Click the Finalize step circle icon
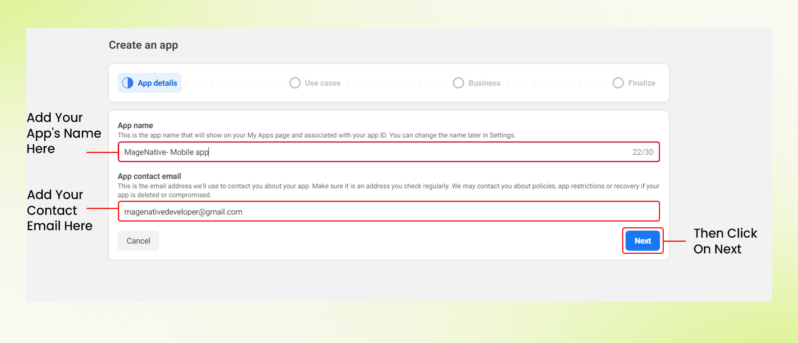 pyautogui.click(x=618, y=83)
